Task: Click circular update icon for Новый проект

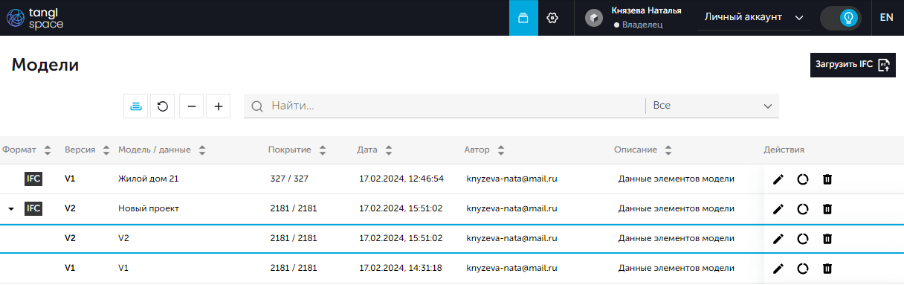Action: coord(803,209)
